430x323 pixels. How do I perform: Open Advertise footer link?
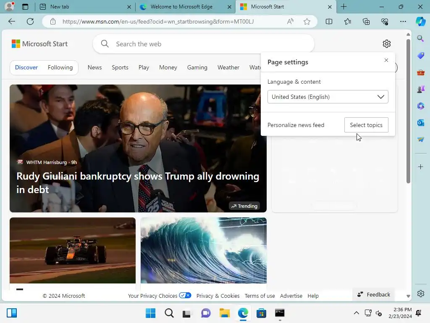click(x=291, y=296)
